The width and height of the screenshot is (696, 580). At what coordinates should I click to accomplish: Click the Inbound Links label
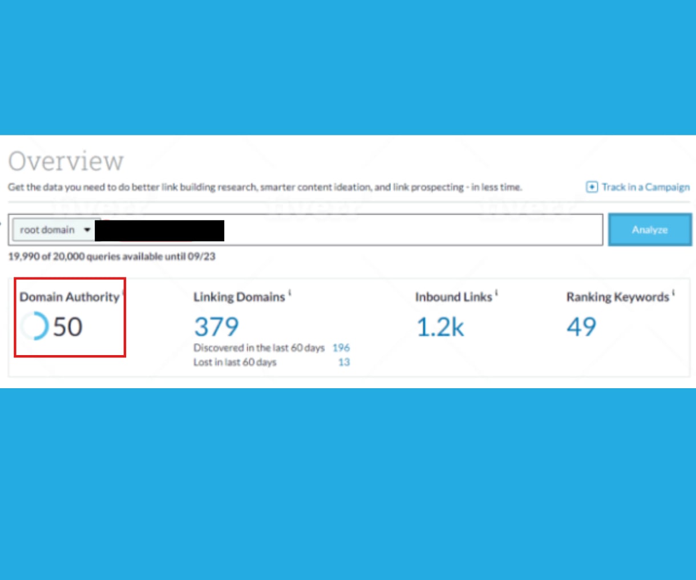(x=454, y=297)
